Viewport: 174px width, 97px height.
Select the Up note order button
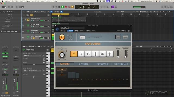pos(74,54)
